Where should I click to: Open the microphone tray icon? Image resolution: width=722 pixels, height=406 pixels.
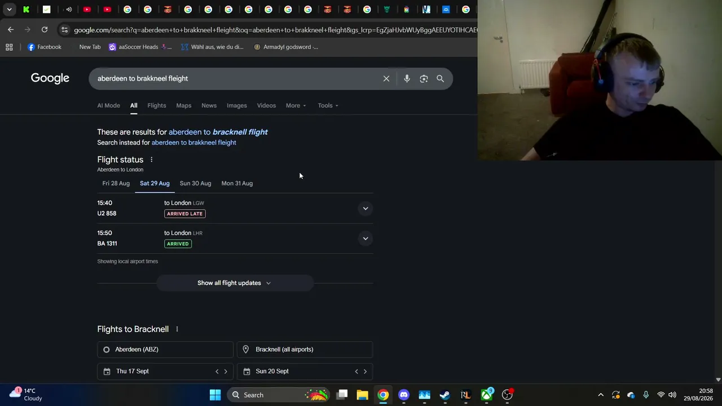click(646, 395)
